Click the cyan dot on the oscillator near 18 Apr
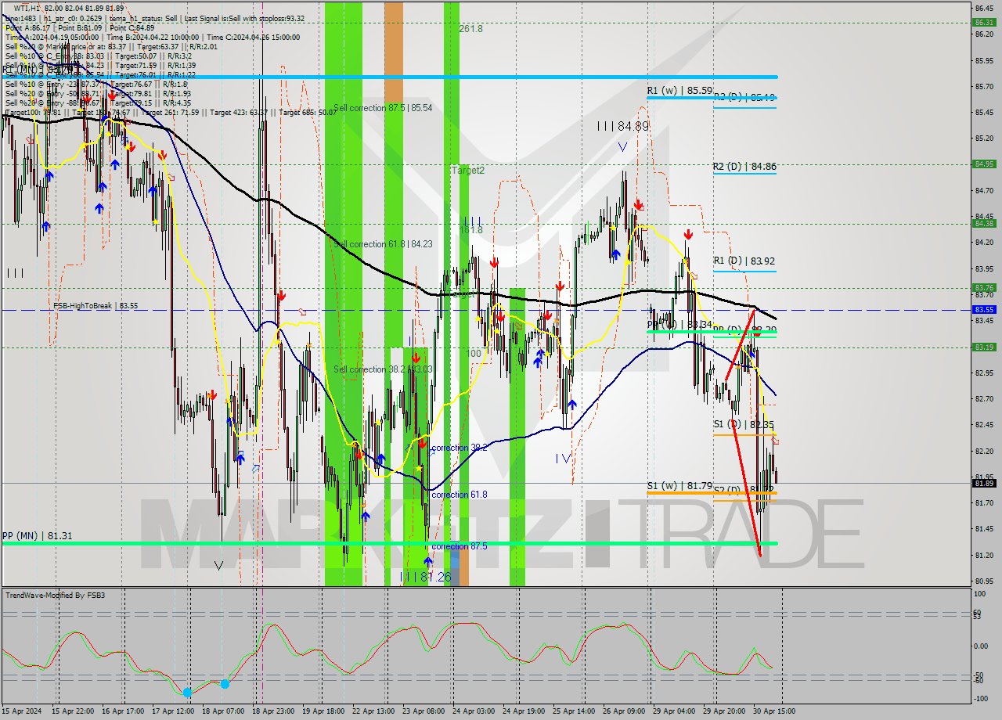This screenshot has width=1002, height=720. coord(225,684)
